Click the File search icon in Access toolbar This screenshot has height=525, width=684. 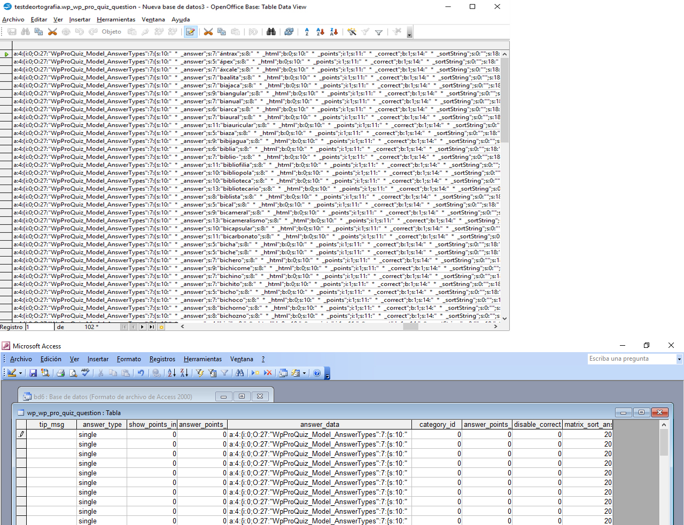[x=45, y=373]
